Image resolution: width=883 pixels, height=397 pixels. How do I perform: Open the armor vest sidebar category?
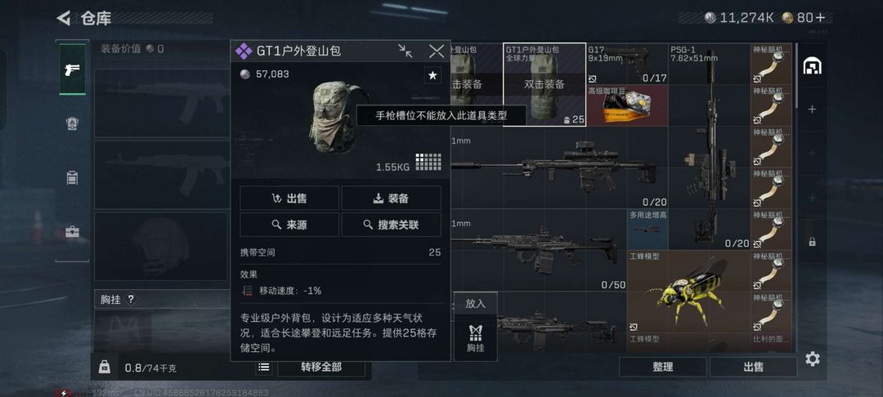(x=73, y=124)
